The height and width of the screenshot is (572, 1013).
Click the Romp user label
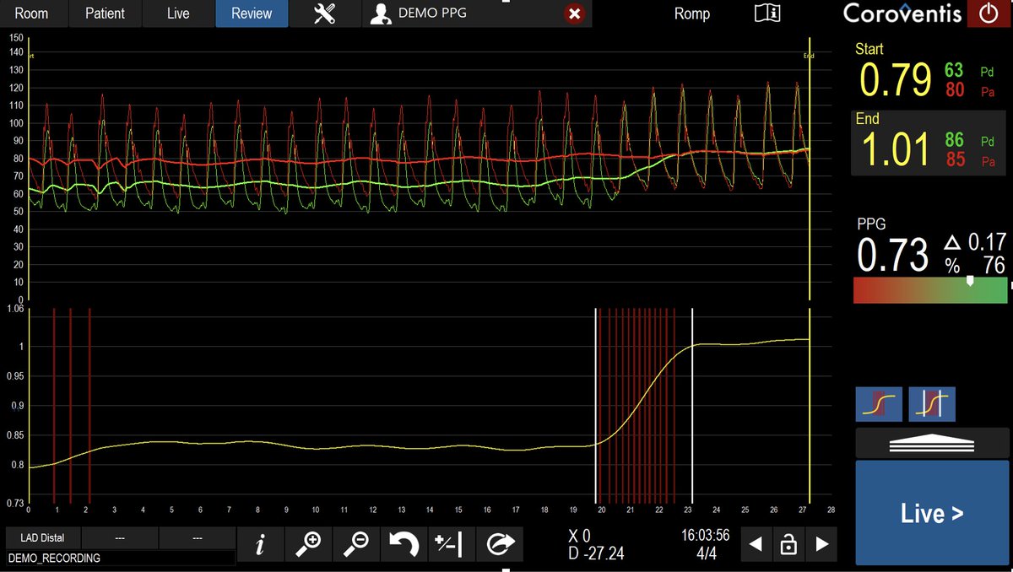pos(692,13)
